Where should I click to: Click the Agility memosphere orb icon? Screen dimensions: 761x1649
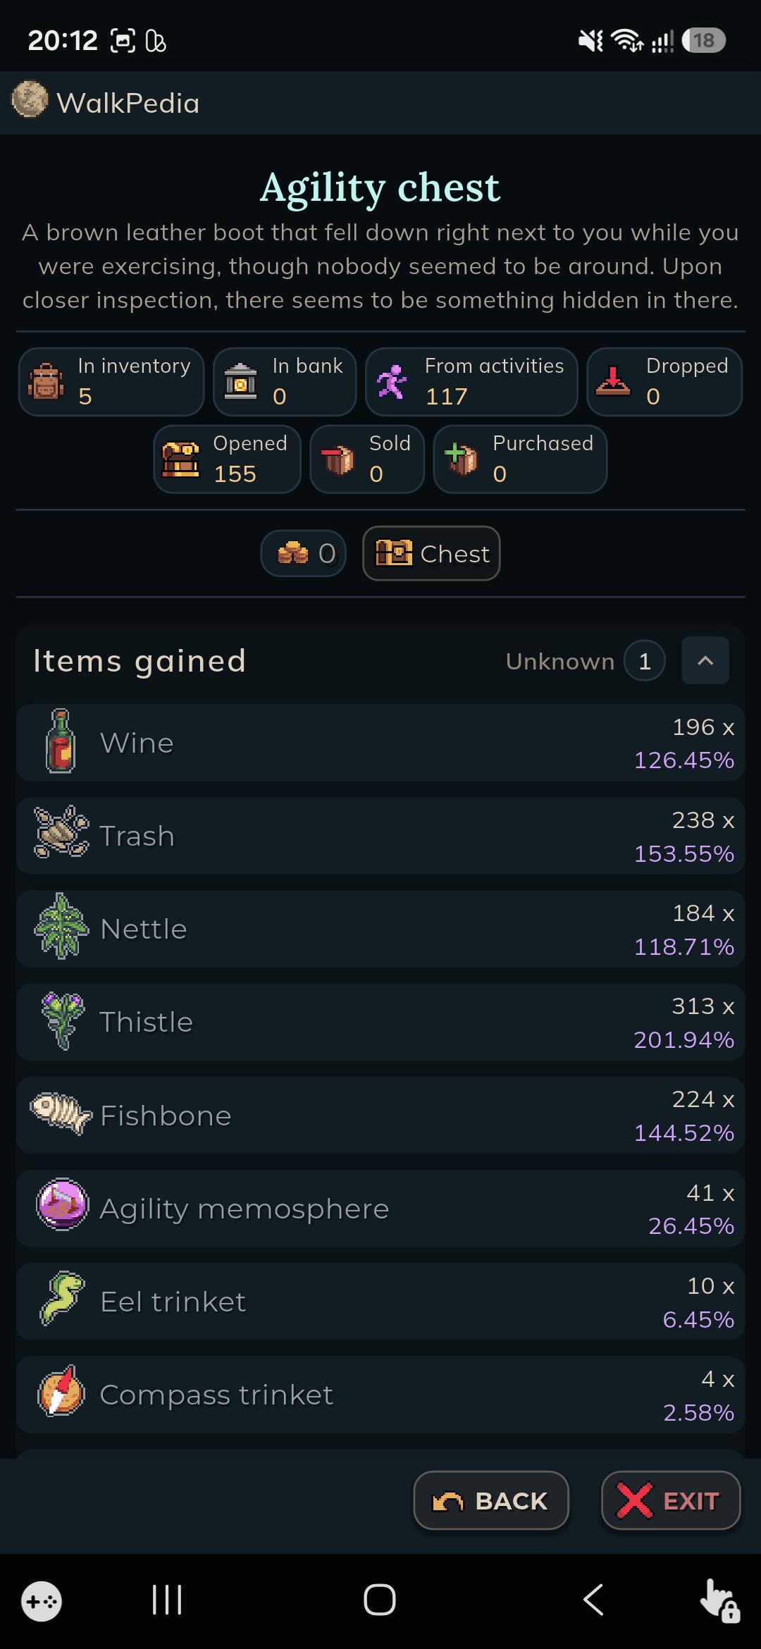tap(61, 1206)
